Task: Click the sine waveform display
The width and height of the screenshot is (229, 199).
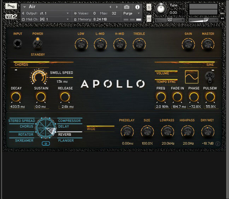Action: pos(192,77)
